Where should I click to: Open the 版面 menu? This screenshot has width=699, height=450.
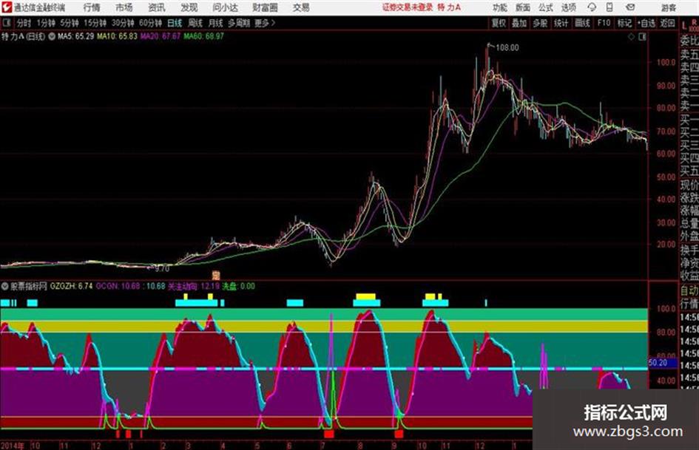coord(522,7)
